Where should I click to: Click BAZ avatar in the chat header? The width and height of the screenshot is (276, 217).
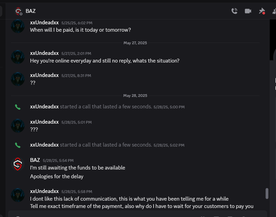point(18,11)
